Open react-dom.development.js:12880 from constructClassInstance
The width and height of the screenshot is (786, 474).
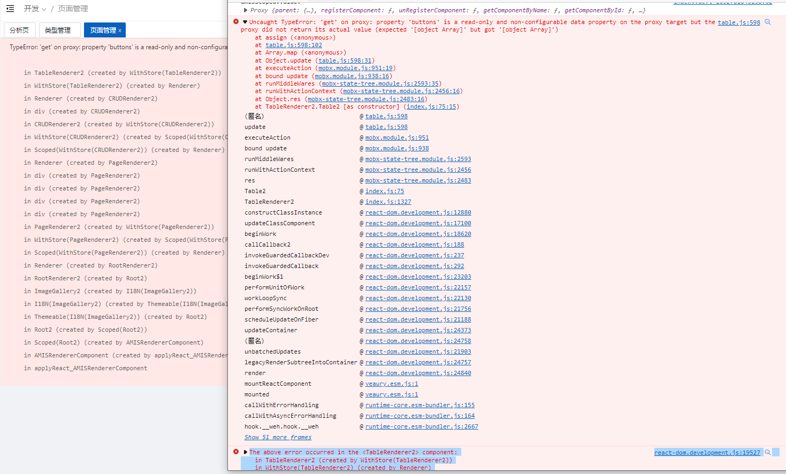tap(418, 212)
